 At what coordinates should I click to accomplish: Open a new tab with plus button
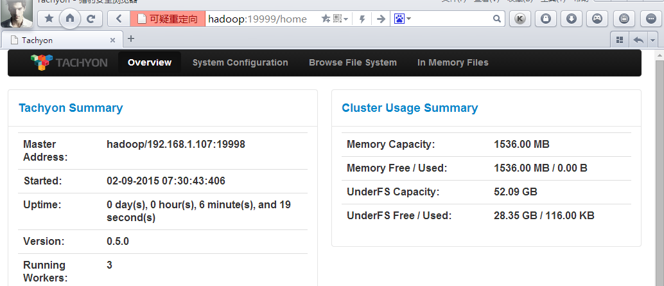pos(131,39)
